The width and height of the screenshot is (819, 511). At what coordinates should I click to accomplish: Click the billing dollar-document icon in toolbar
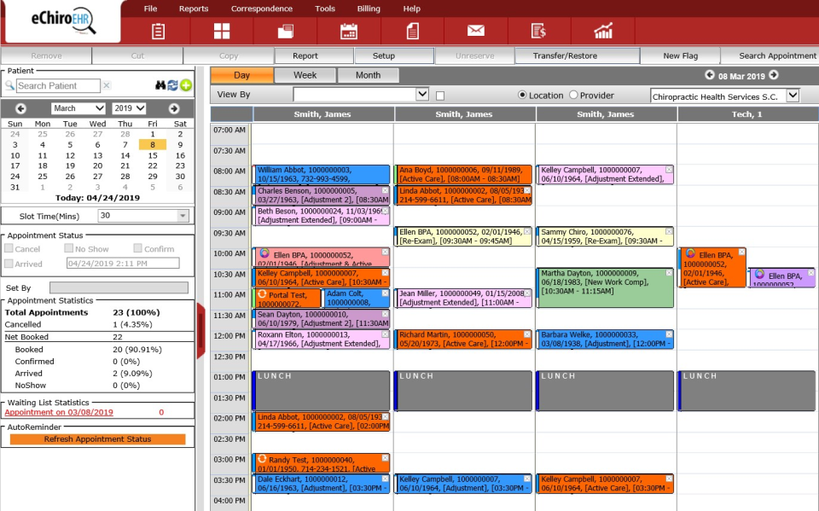539,30
